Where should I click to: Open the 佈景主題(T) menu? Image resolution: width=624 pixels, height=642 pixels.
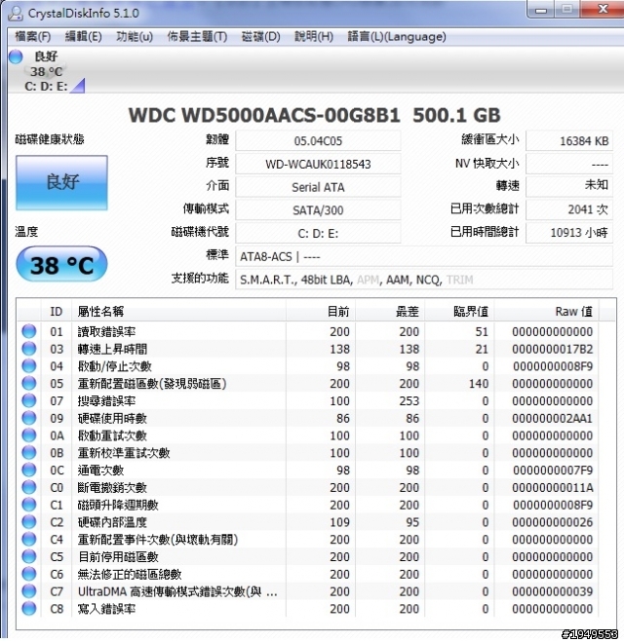click(197, 37)
